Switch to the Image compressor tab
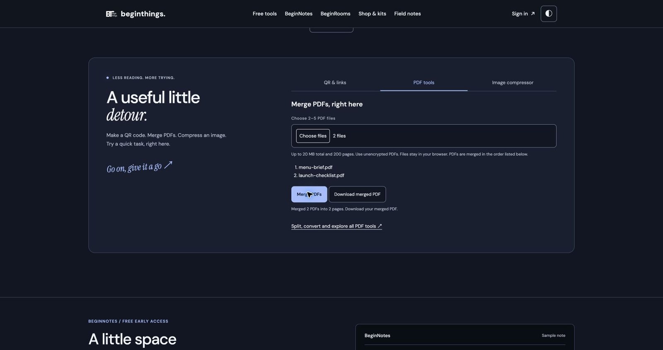This screenshot has height=350, width=663. [x=513, y=83]
